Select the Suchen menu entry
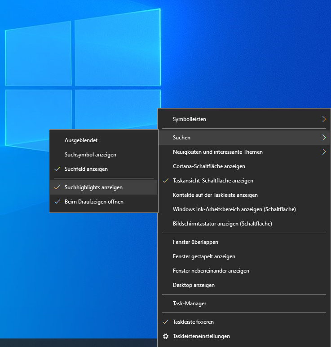The image size is (331, 347). click(x=244, y=138)
